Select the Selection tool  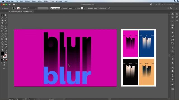coord(2,15)
